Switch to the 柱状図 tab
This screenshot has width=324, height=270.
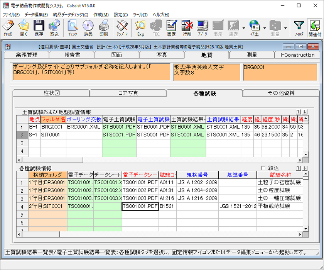tap(51, 93)
